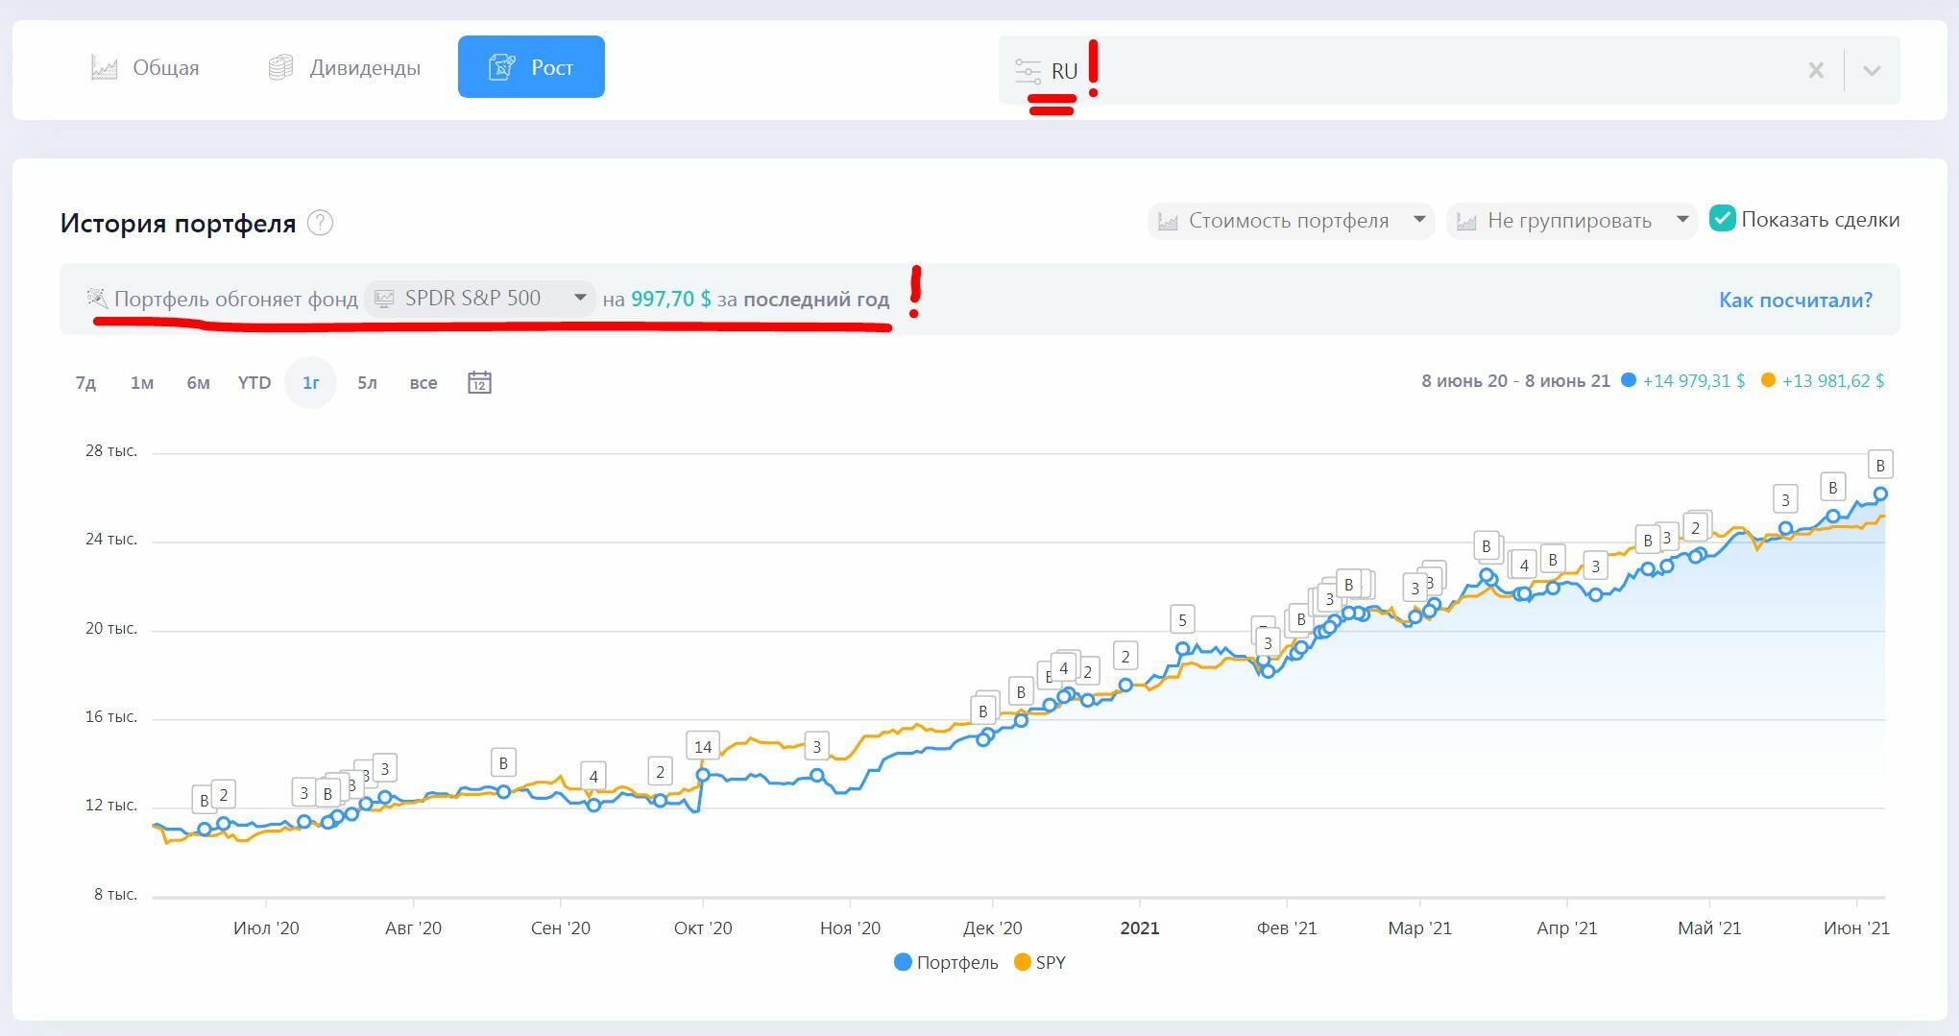The height and width of the screenshot is (1036, 1959).
Task: Select the Рост tab
Action: (531, 67)
